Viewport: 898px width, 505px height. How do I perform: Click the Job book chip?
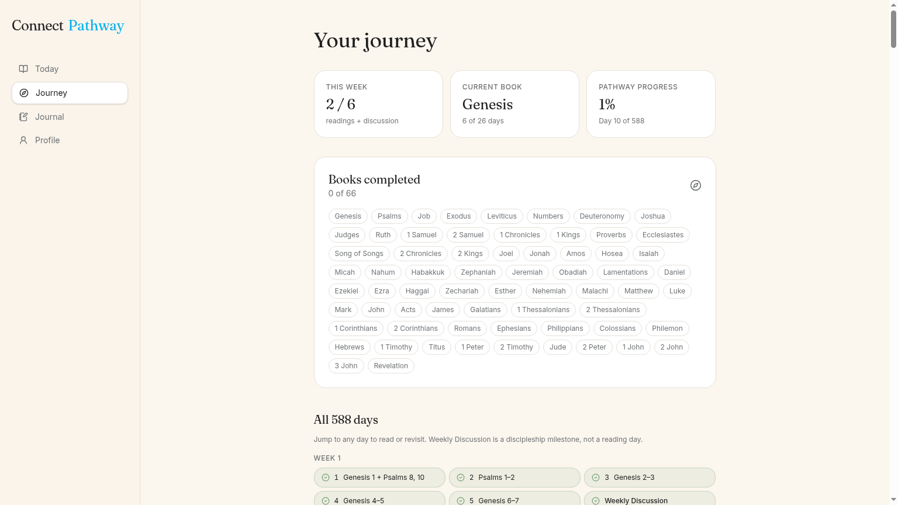(424, 216)
